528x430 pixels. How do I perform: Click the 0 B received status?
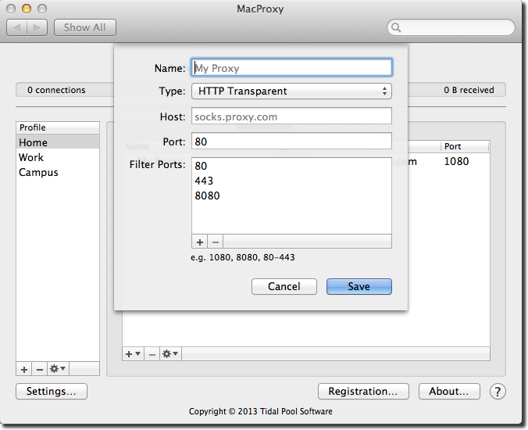pyautogui.click(x=469, y=90)
